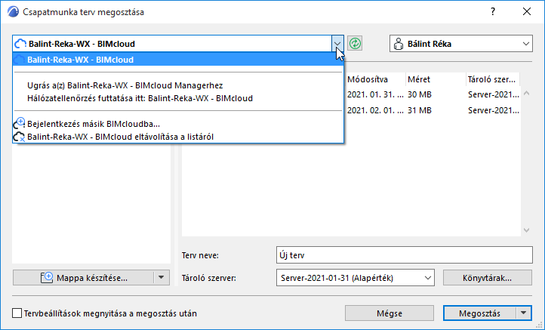The image size is (545, 330).
Task: Click the 2021. 02. 01. date cell
Action: pos(375,110)
